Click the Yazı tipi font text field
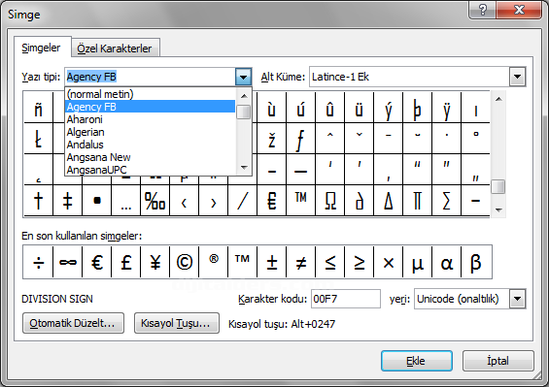The height and width of the screenshot is (387, 549). coord(151,77)
